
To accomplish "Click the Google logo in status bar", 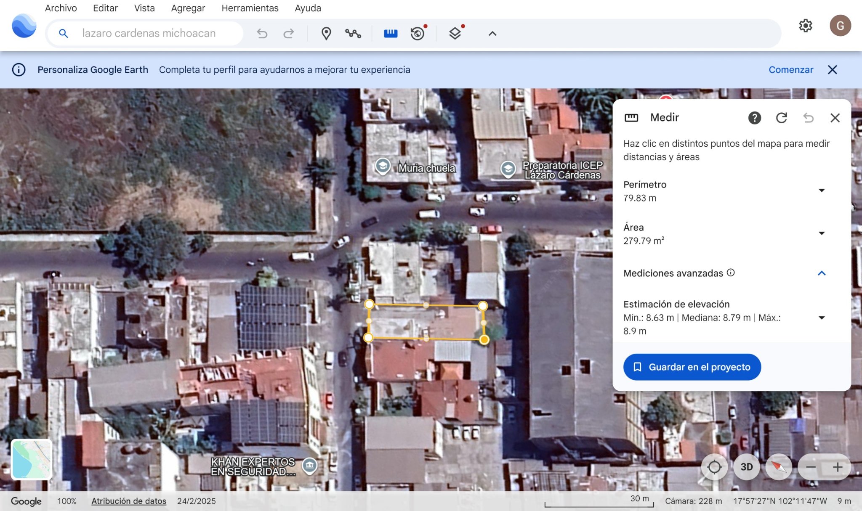I will [26, 501].
